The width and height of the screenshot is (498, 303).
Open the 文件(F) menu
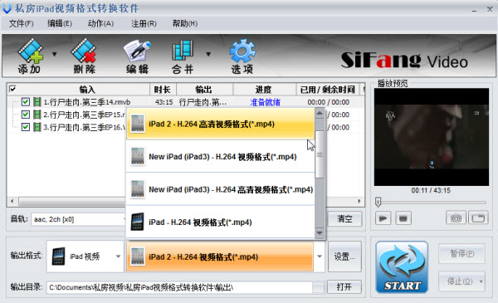point(21,23)
